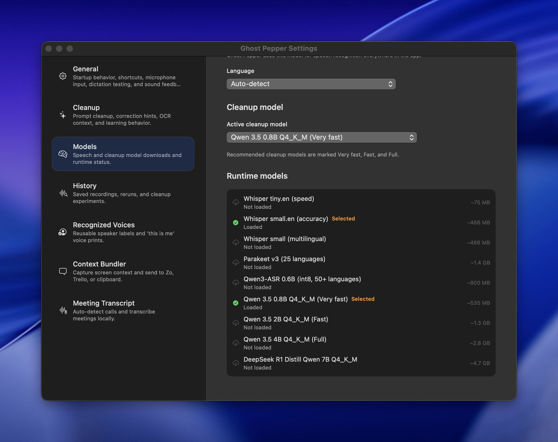Minimize the Ghost Pepper Settings window
The height and width of the screenshot is (442, 558).
click(59, 49)
